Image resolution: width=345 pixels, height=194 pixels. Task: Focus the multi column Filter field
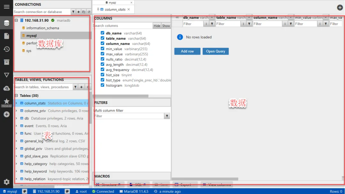point(129,116)
